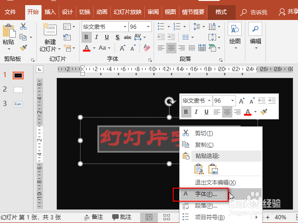Choose Paragraph (段落) in context menu
The image size is (298, 223).
(x=221, y=206)
